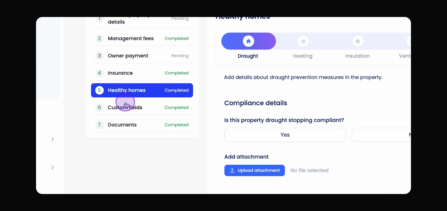Switch to the Insulation tab label
This screenshot has height=211, width=447.
(x=357, y=56)
